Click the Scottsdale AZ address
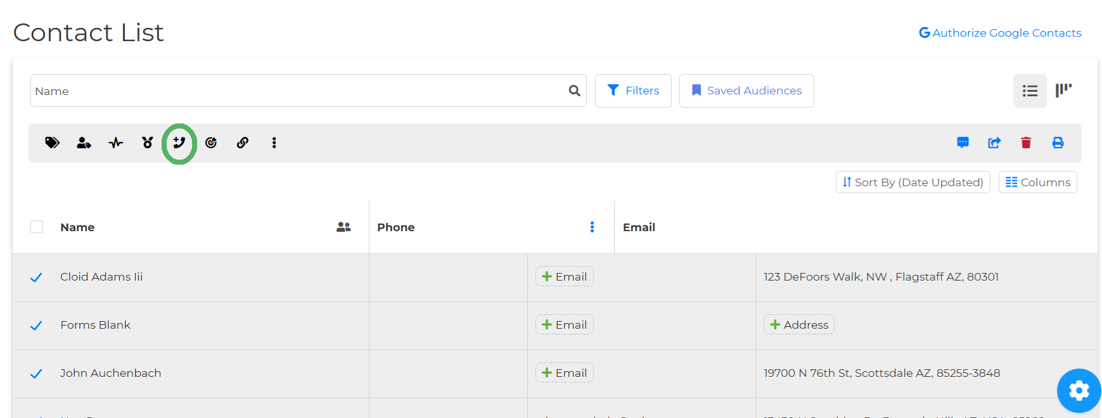This screenshot has width=1102, height=418. click(881, 373)
